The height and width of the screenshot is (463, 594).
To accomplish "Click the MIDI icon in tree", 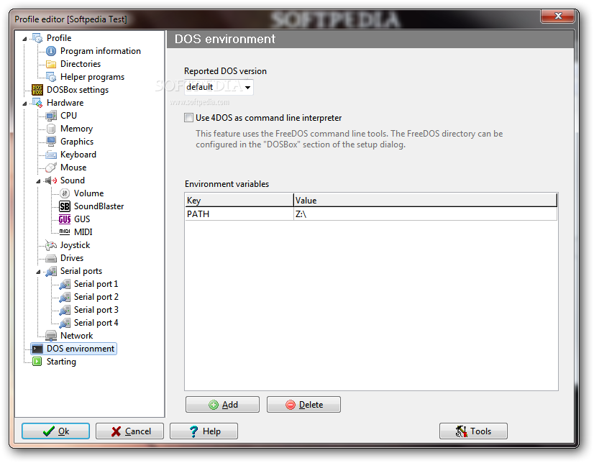I will tap(65, 232).
